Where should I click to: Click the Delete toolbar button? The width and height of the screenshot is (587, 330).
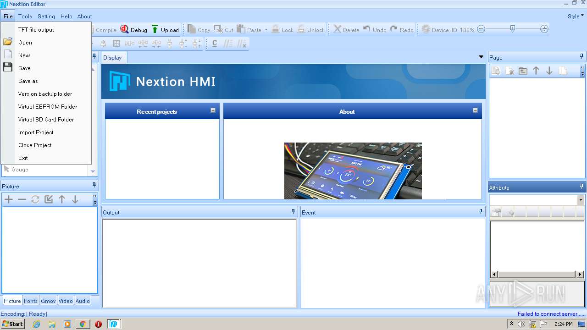coord(346,30)
